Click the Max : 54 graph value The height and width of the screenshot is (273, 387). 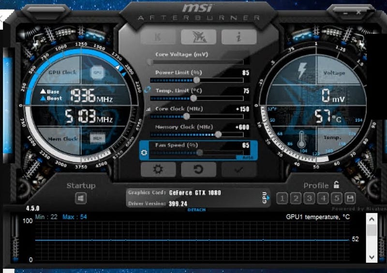(74, 217)
